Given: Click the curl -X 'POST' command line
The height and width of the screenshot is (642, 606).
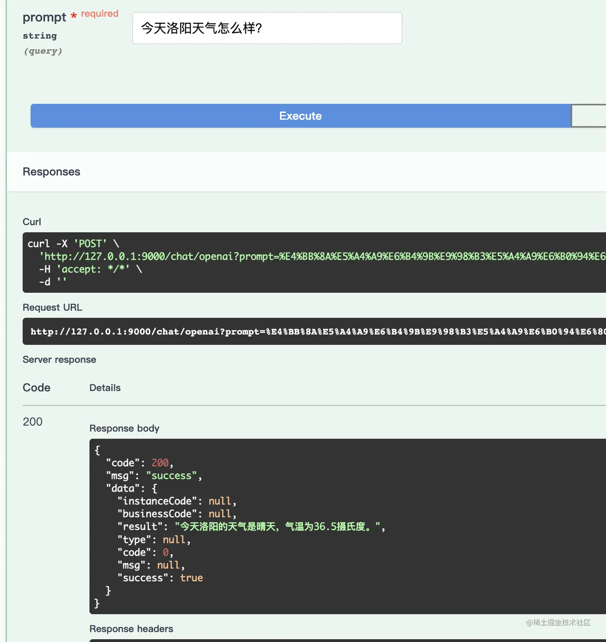Looking at the screenshot, I should pos(73,243).
